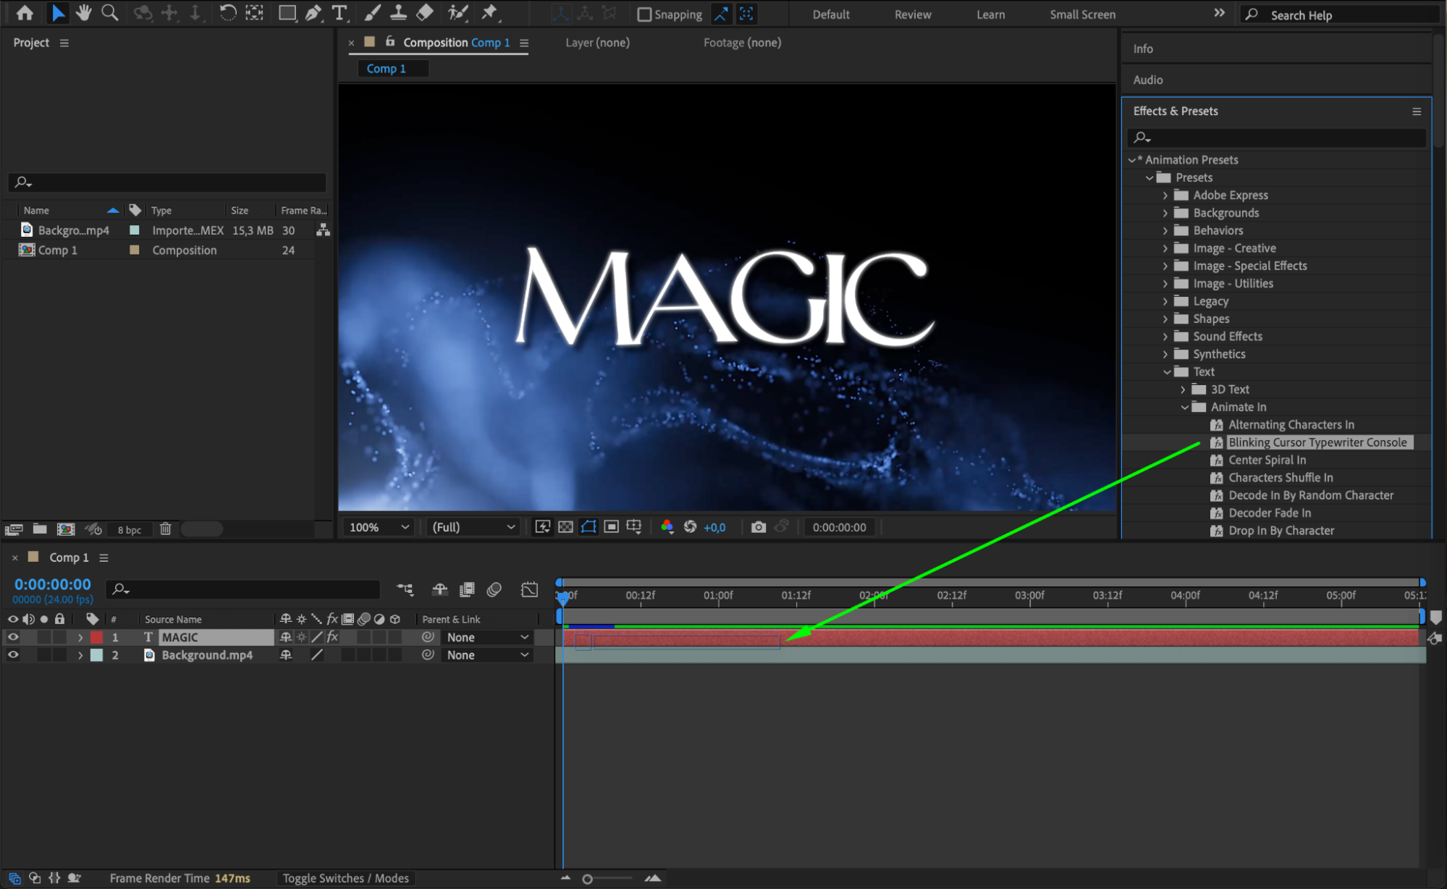Select the Zoom tool in toolbar
Image resolution: width=1447 pixels, height=889 pixels.
pyautogui.click(x=110, y=12)
